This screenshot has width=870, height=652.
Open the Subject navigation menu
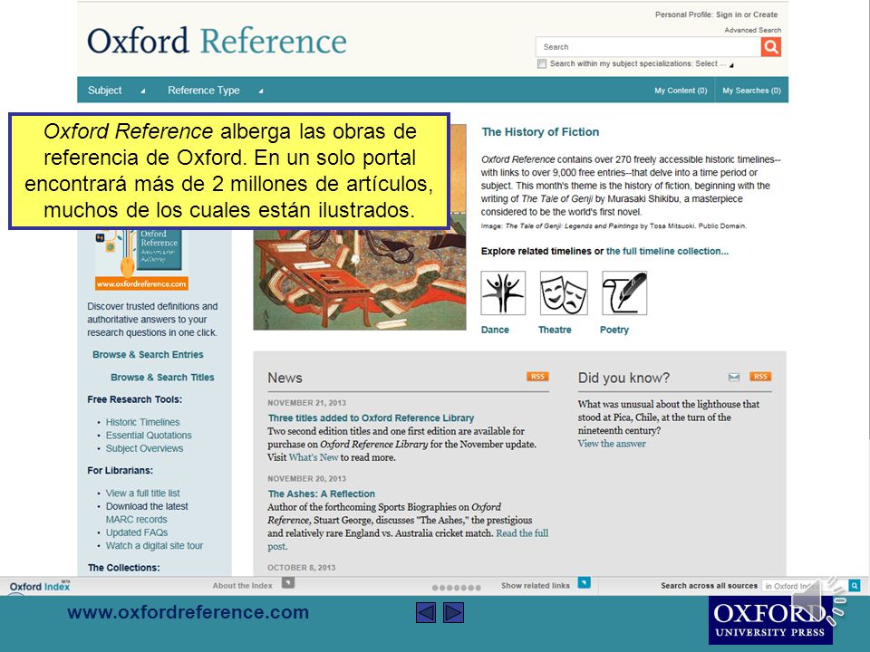pyautogui.click(x=105, y=91)
